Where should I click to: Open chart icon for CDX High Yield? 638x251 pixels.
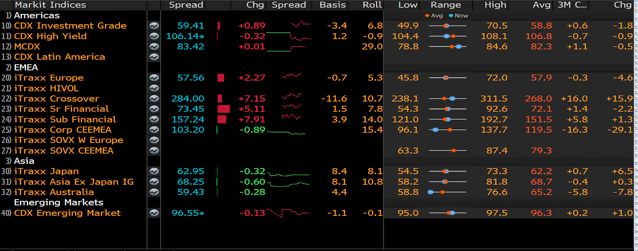(x=154, y=36)
